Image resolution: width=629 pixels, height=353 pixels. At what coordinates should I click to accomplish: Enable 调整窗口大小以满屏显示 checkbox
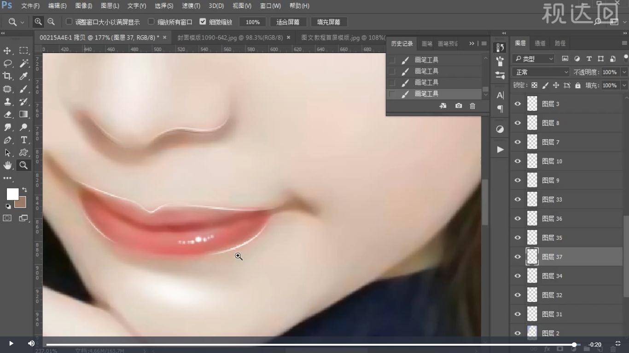tap(69, 22)
